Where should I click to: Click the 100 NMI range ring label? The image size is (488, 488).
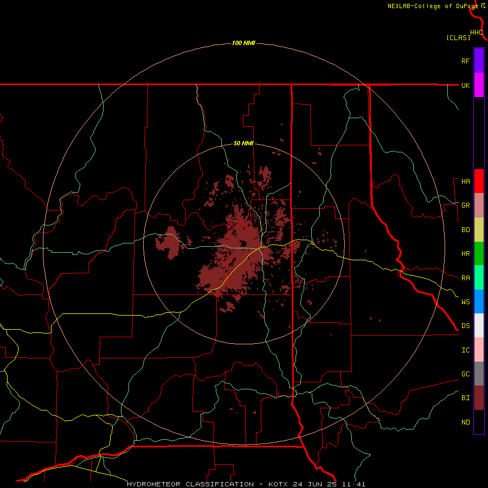point(243,43)
